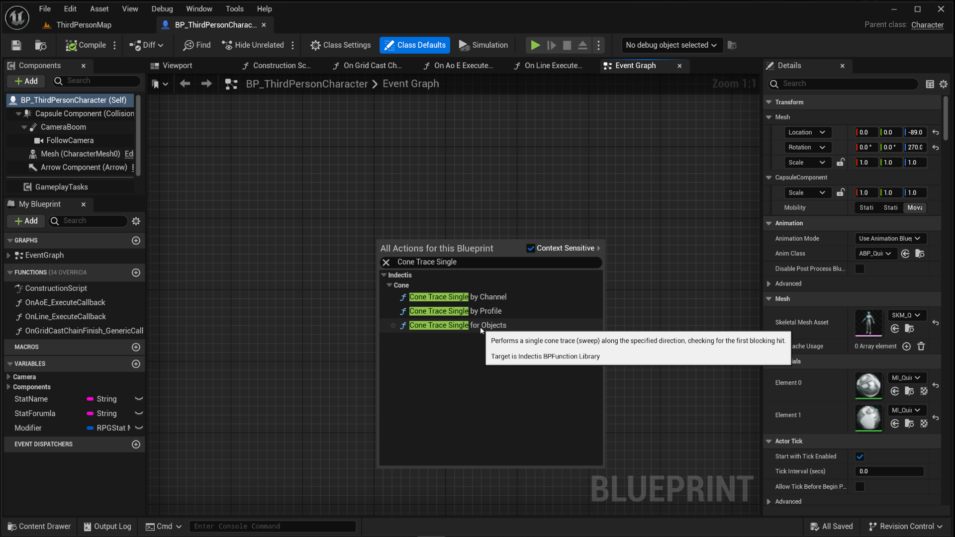Viewport: 955px width, 537px height.
Task: Open the debug object selector dropdown
Action: pos(671,45)
